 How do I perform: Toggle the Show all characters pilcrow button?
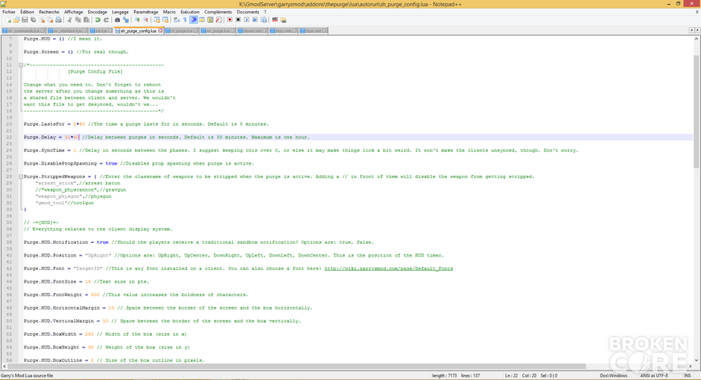tap(185, 20)
